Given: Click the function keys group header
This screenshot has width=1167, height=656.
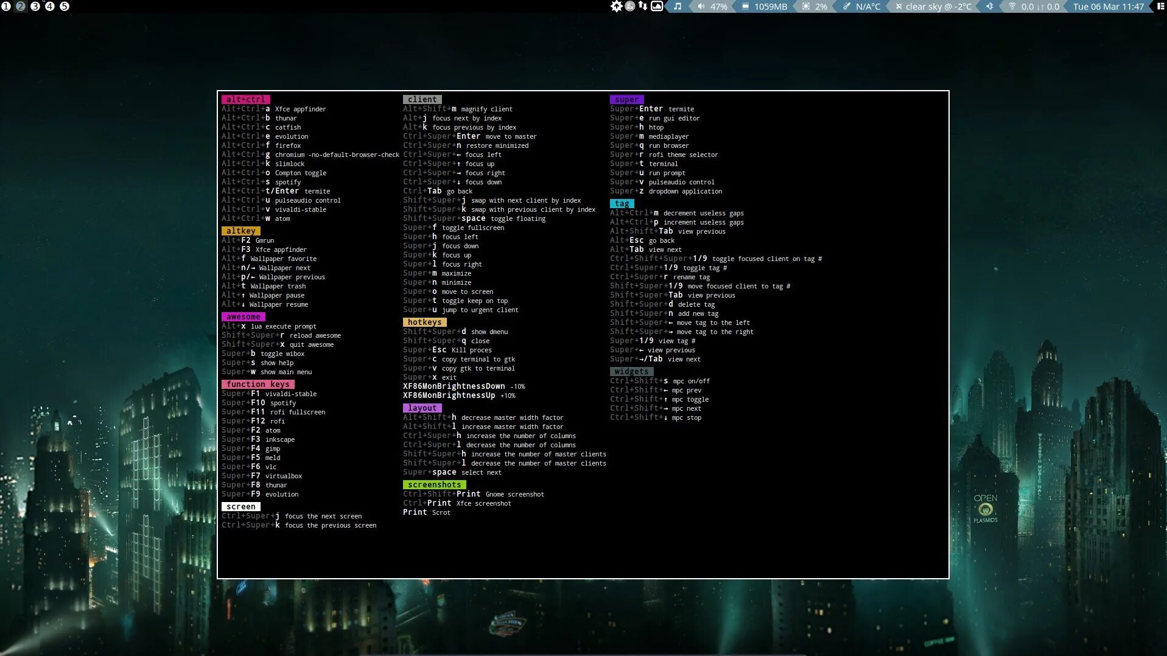Looking at the screenshot, I should (x=258, y=385).
